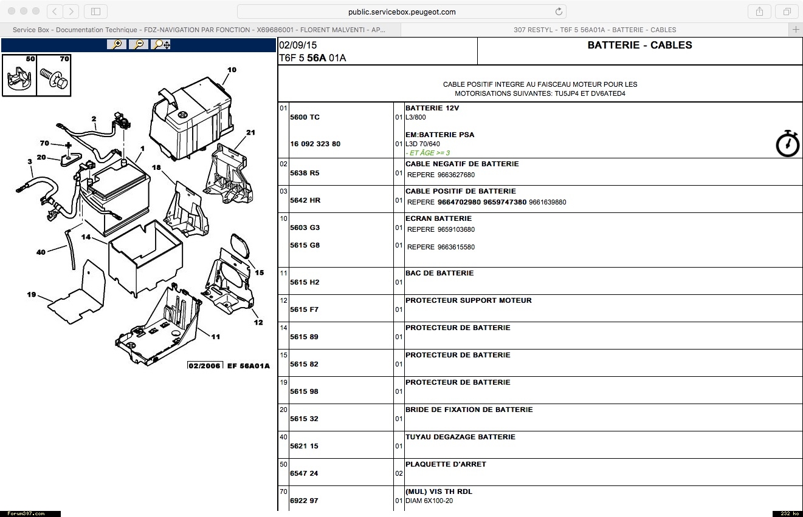
Task: Click the public.servicebox.peugeot.com address field
Action: [402, 12]
